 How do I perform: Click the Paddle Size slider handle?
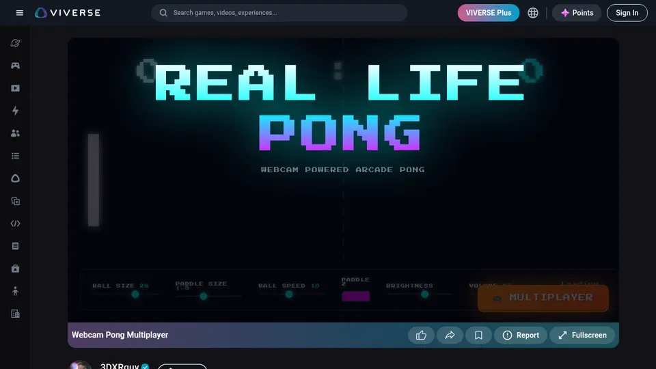coord(204,296)
